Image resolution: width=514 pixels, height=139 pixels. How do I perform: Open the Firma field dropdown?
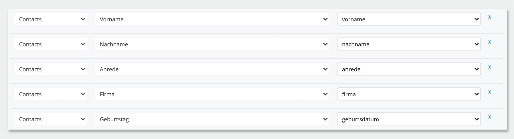pos(212,94)
